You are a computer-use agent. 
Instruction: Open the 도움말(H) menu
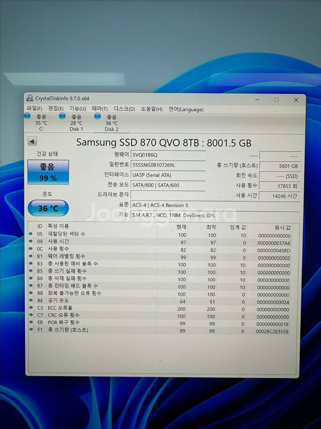(152, 109)
